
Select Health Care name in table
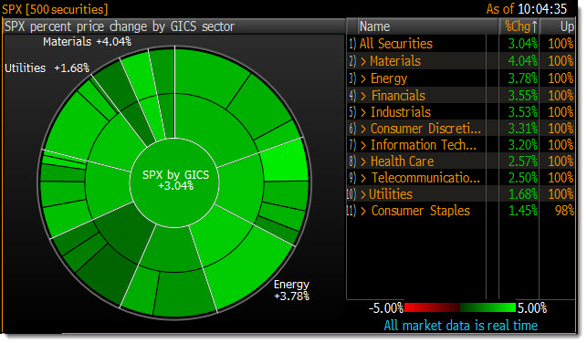click(402, 161)
